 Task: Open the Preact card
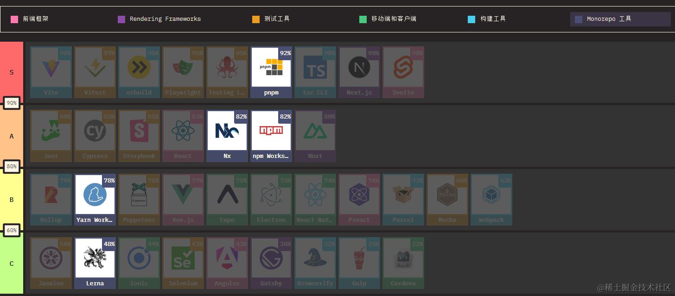click(x=359, y=200)
